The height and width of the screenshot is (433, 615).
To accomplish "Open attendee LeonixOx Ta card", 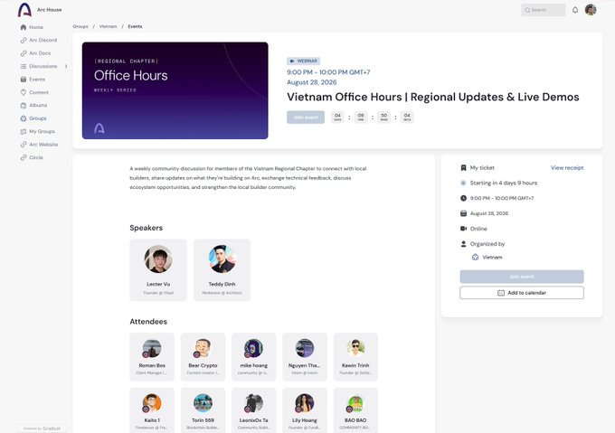I will 254,410.
